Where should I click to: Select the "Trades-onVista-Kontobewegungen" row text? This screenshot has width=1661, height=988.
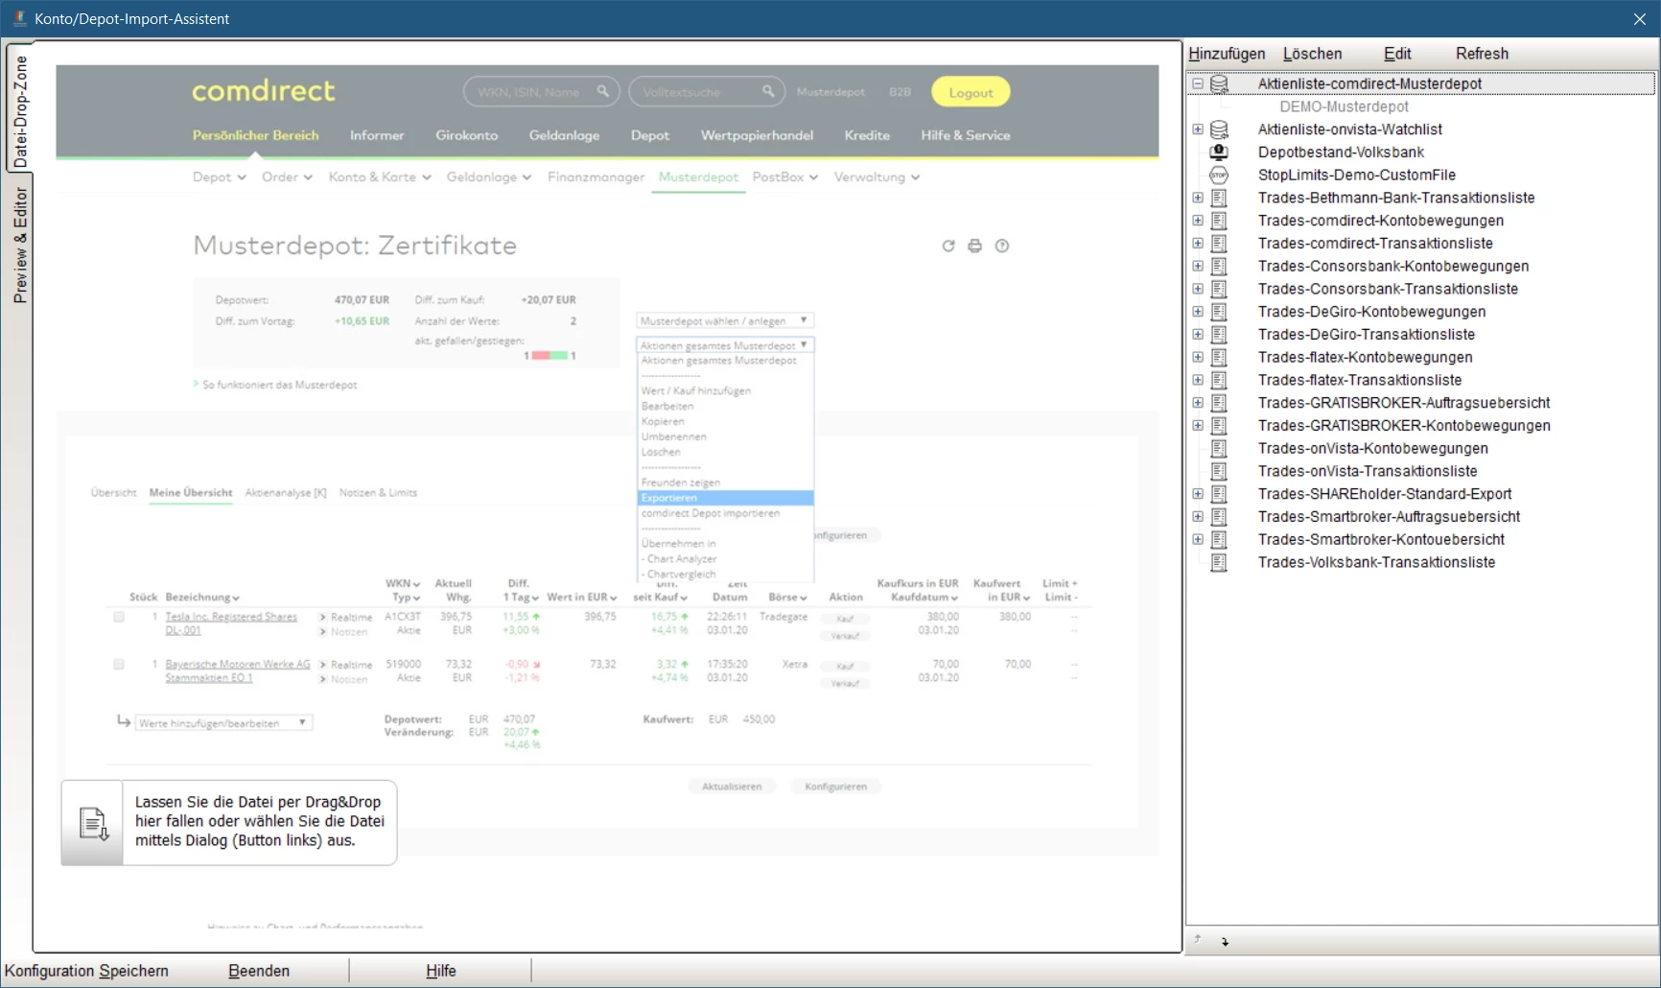[1372, 449]
